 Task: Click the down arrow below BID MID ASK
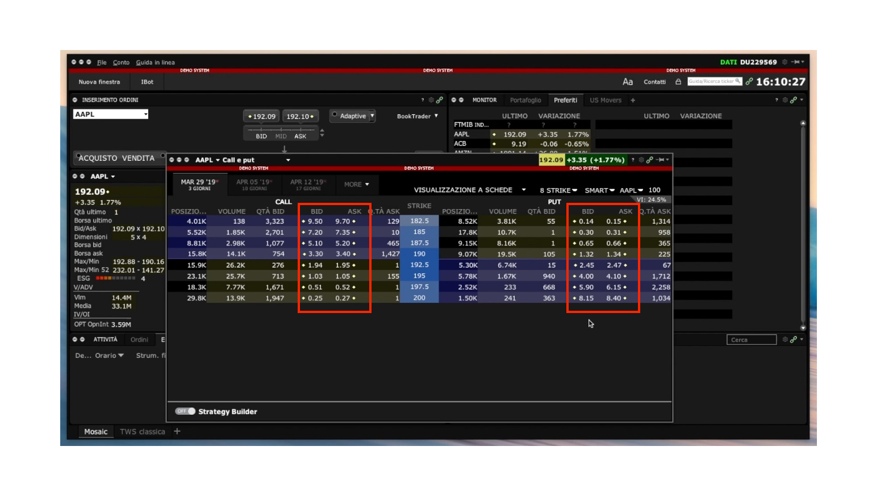(285, 149)
